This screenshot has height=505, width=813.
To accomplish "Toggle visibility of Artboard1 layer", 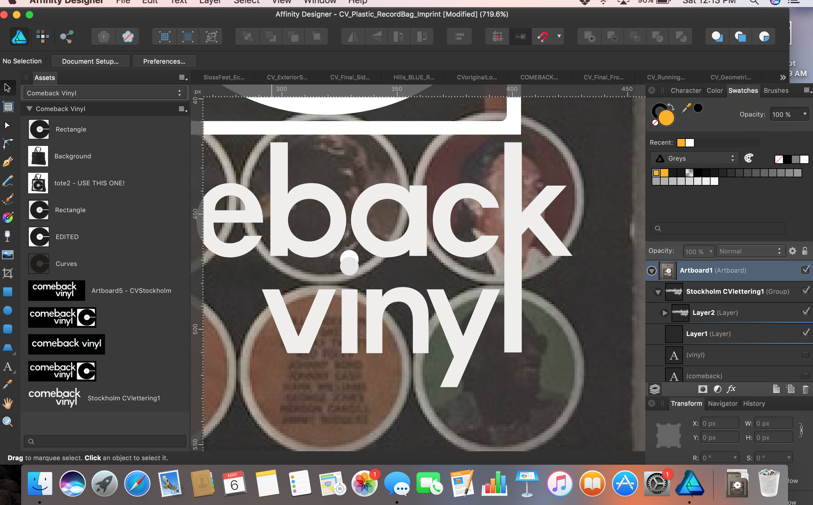I will pos(805,269).
